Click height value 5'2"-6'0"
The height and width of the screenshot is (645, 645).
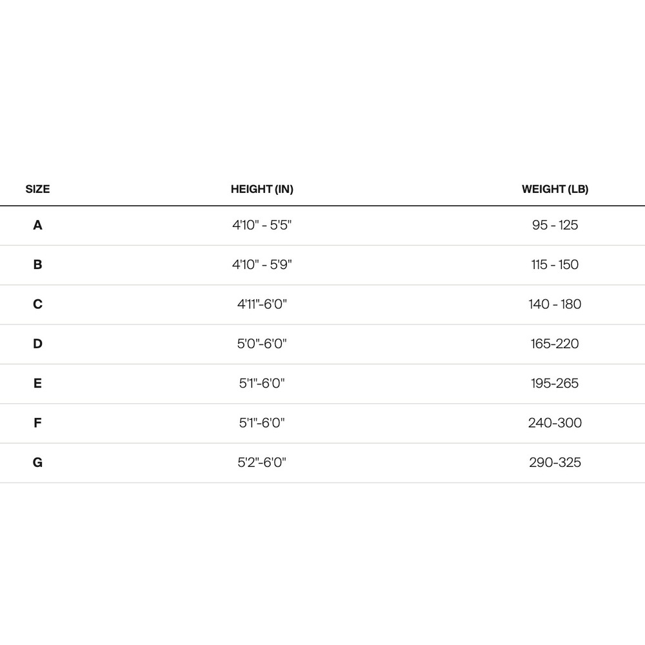pyautogui.click(x=262, y=462)
